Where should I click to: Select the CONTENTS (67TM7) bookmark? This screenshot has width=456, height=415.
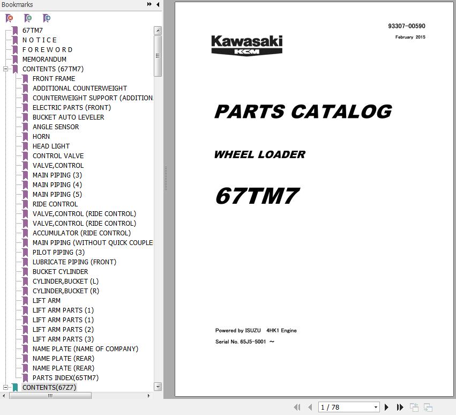coord(53,69)
